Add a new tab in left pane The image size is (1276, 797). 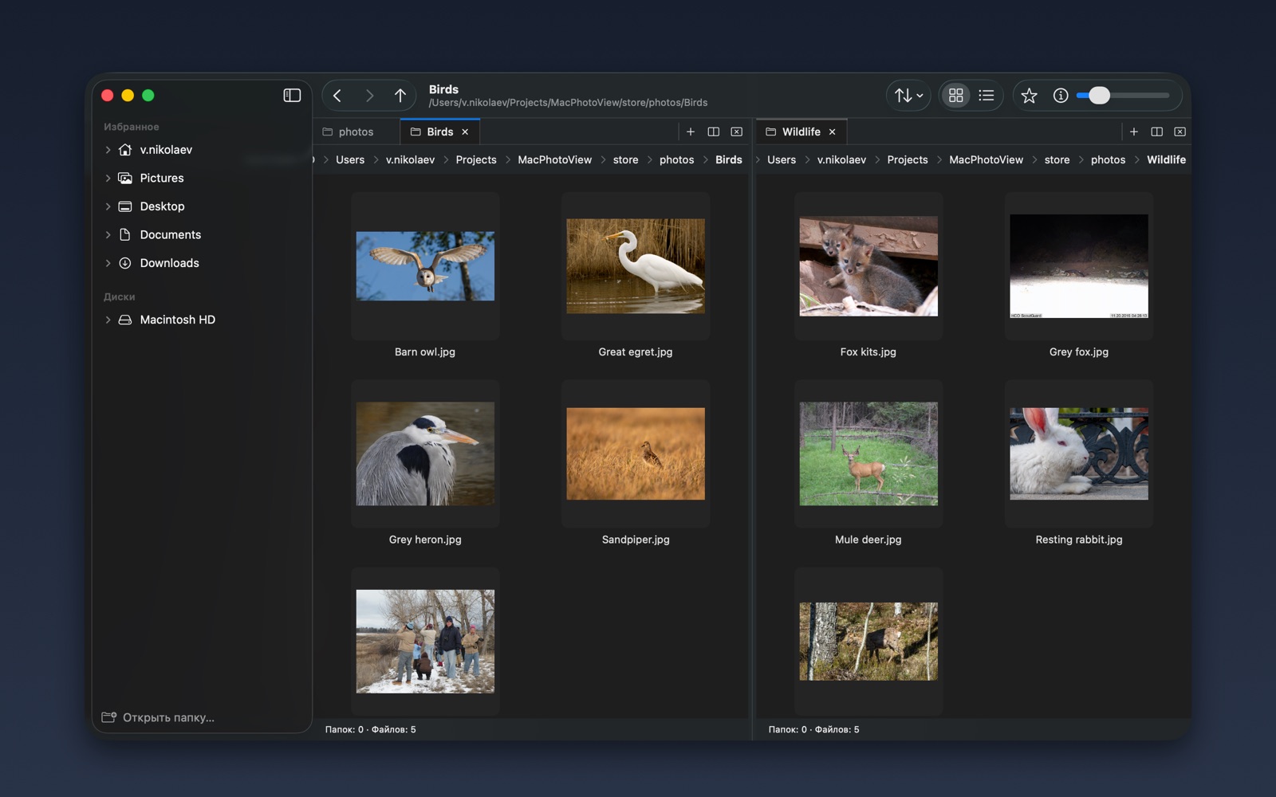click(691, 132)
